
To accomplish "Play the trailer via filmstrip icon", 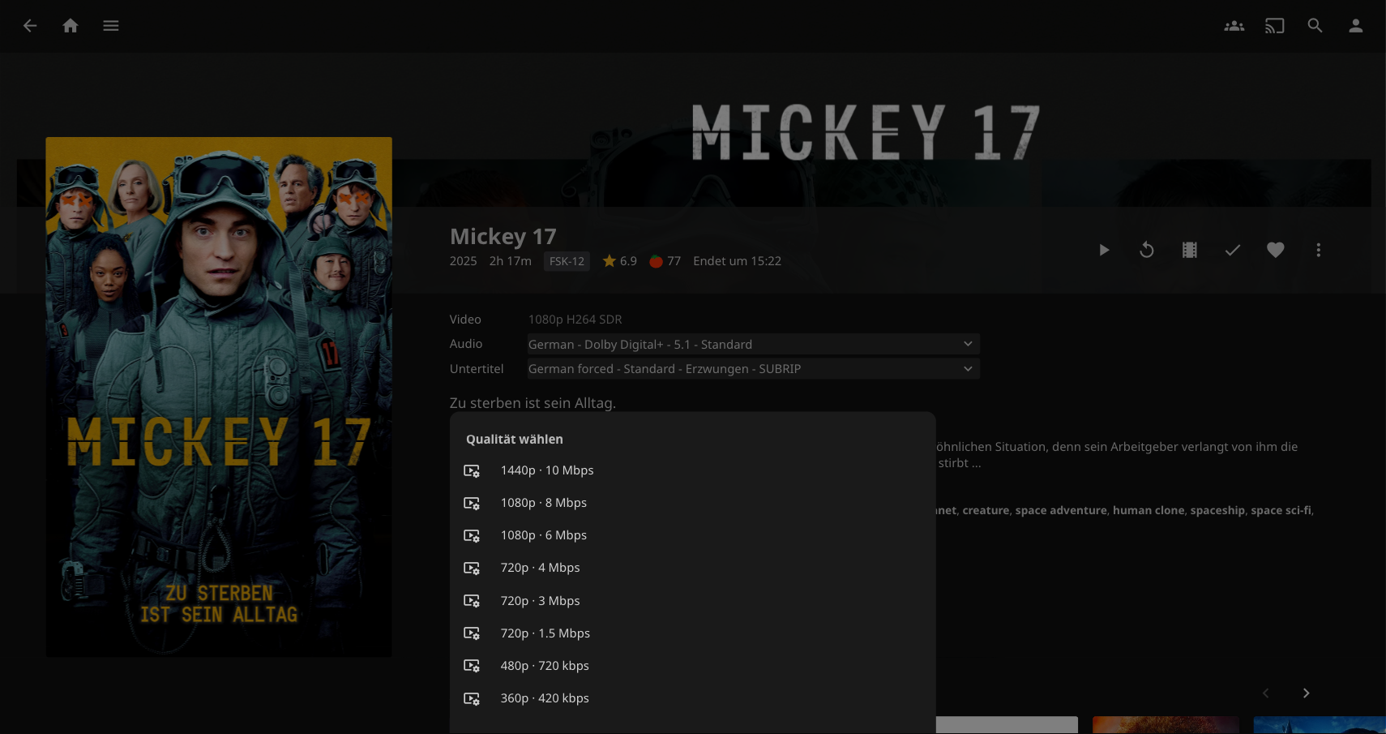I will pos(1190,250).
